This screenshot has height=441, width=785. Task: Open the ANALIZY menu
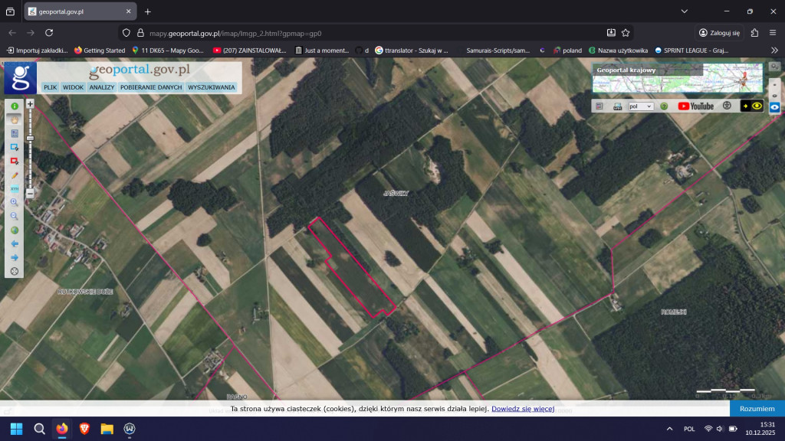[x=101, y=87]
